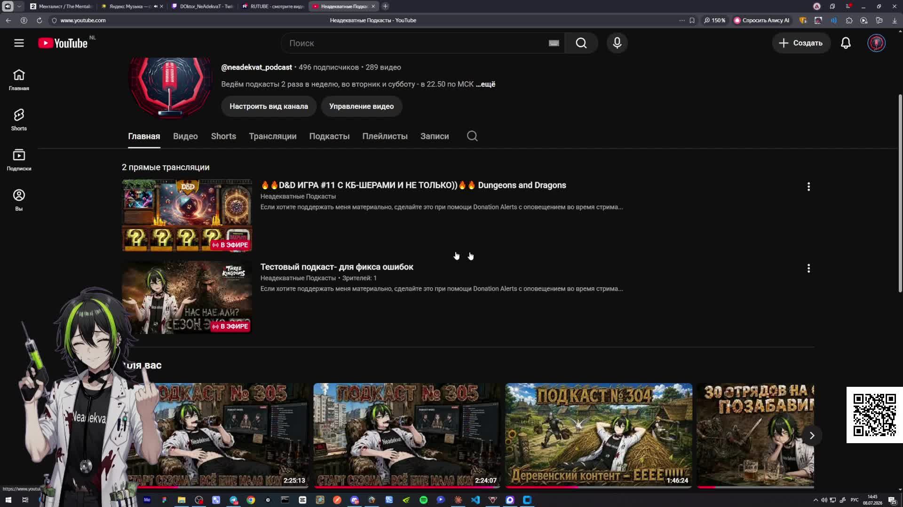Viewport: 903px width, 507px height.
Task: Open Тестовый подкаст live stream thumbnail
Action: 187,298
